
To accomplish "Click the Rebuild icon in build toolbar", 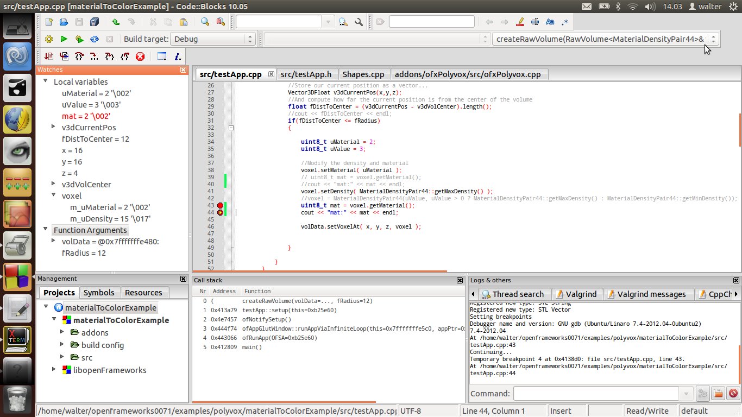I will click(95, 39).
